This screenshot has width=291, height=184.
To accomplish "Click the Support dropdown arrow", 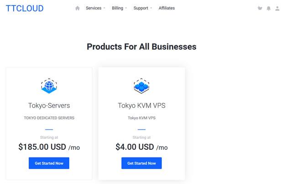I will [151, 8].
